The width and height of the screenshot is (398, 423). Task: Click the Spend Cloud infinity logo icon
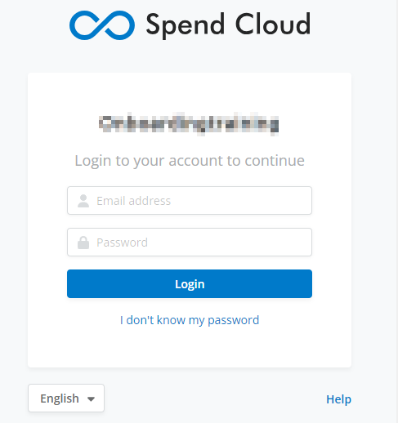pos(102,25)
